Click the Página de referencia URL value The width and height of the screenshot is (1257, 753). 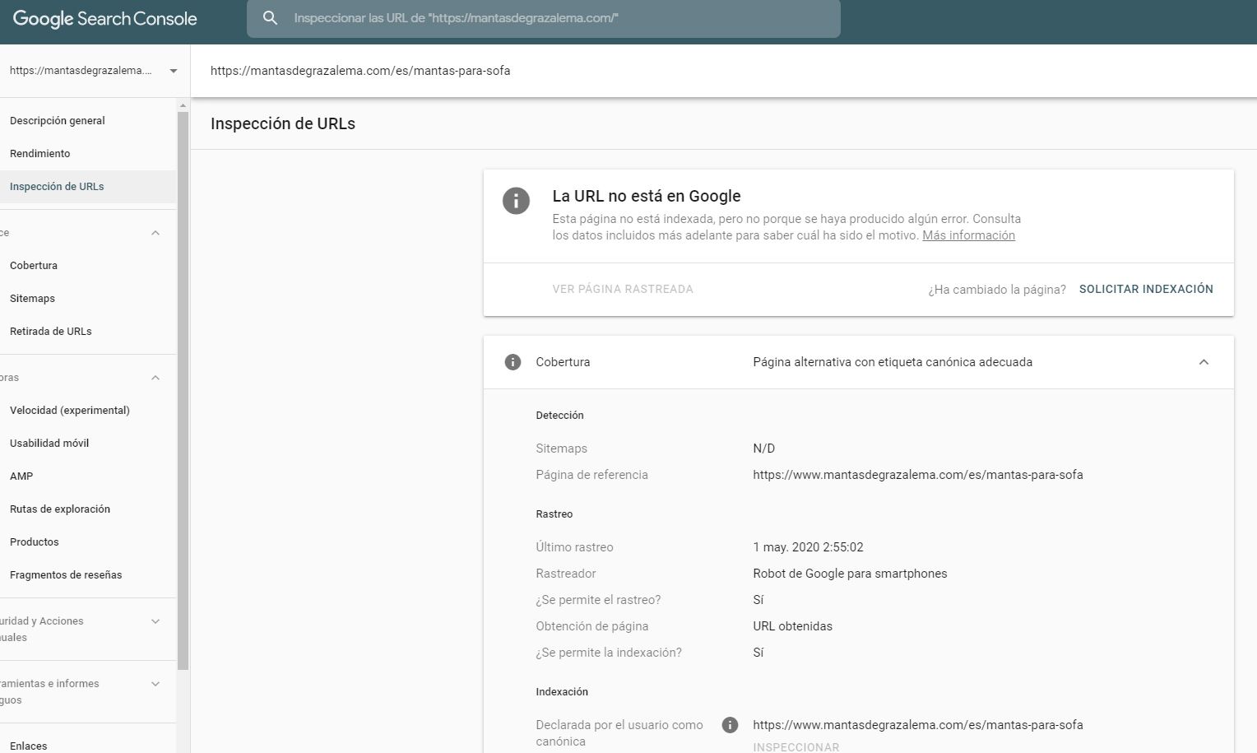[x=917, y=475]
